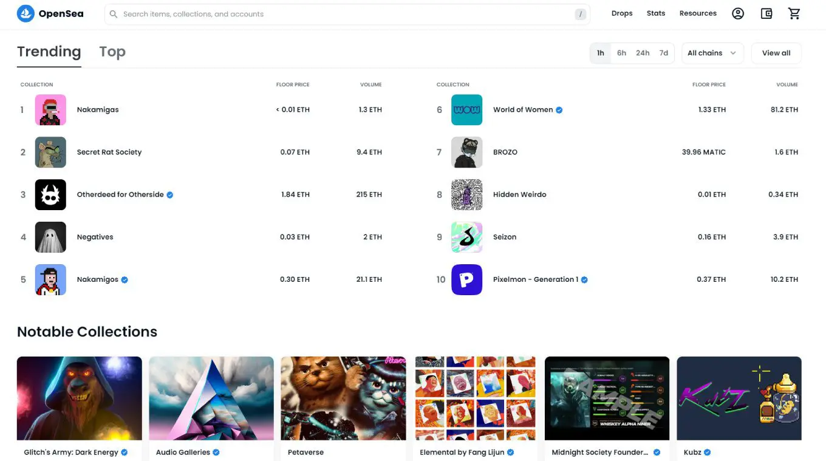826x461 pixels.
Task: Click the 1.84 ETH floor price
Action: click(x=295, y=195)
